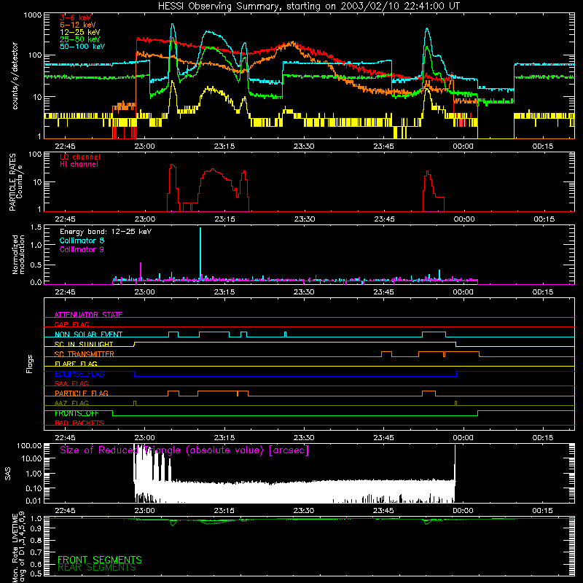Click the FLARE FLAG label

(76, 364)
